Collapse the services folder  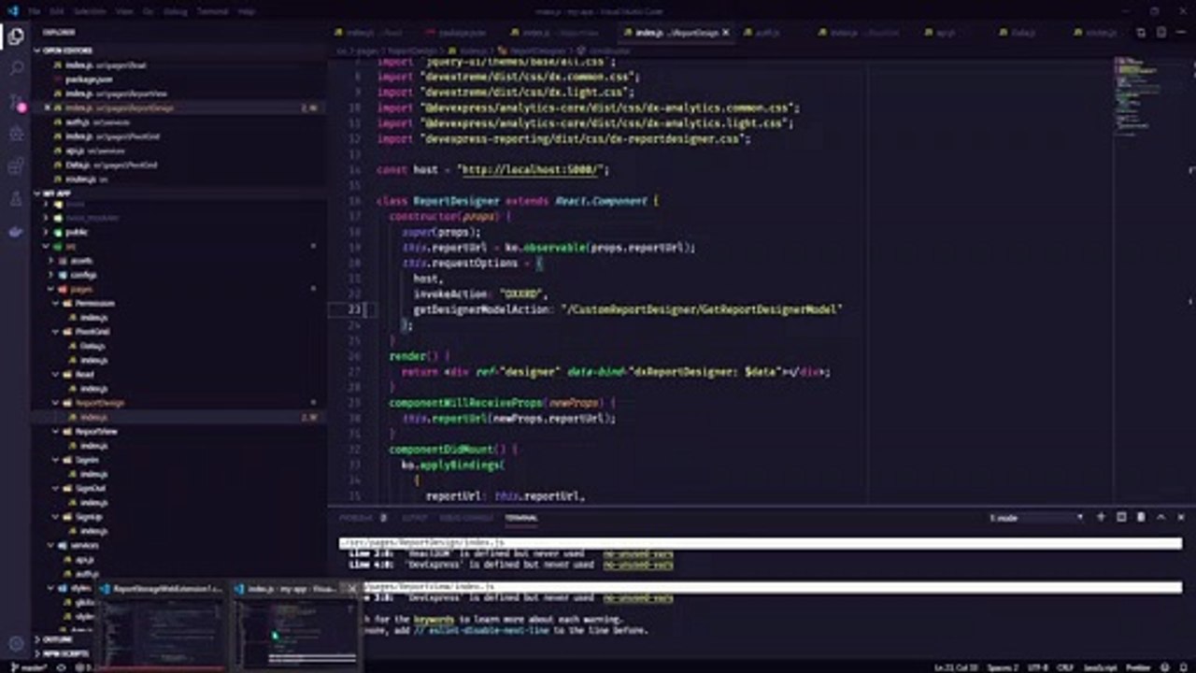point(84,545)
